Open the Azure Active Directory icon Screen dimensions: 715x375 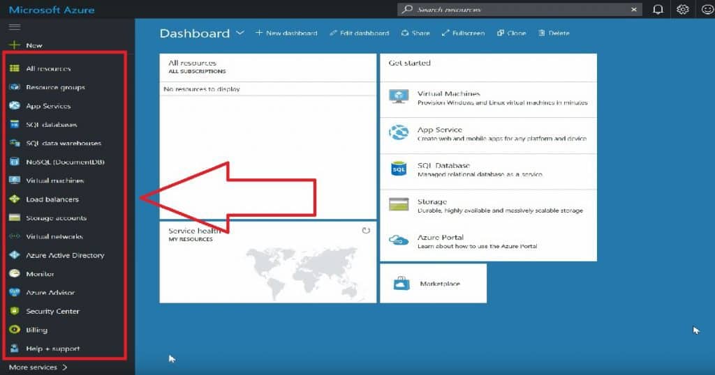[x=14, y=255]
